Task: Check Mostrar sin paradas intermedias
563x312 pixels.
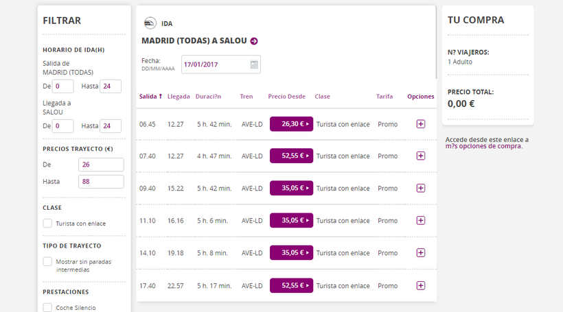Action: coord(47,261)
